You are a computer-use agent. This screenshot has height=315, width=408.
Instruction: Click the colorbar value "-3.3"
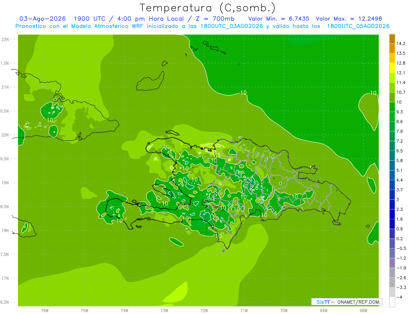(x=401, y=288)
